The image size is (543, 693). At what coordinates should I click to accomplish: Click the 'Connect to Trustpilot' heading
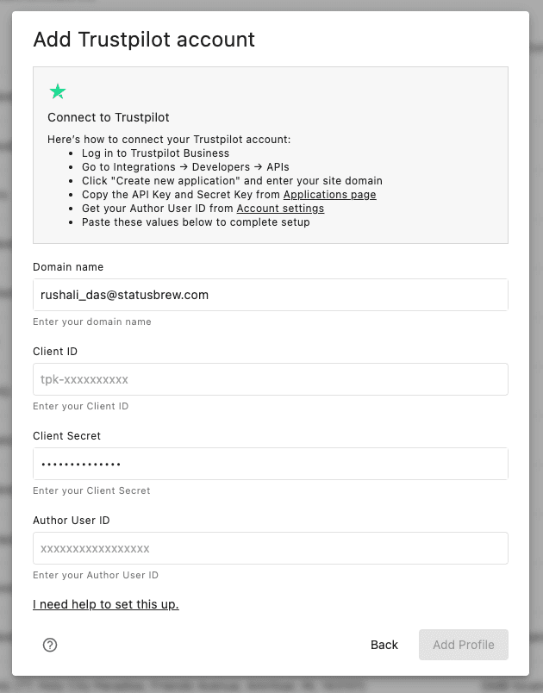(109, 117)
